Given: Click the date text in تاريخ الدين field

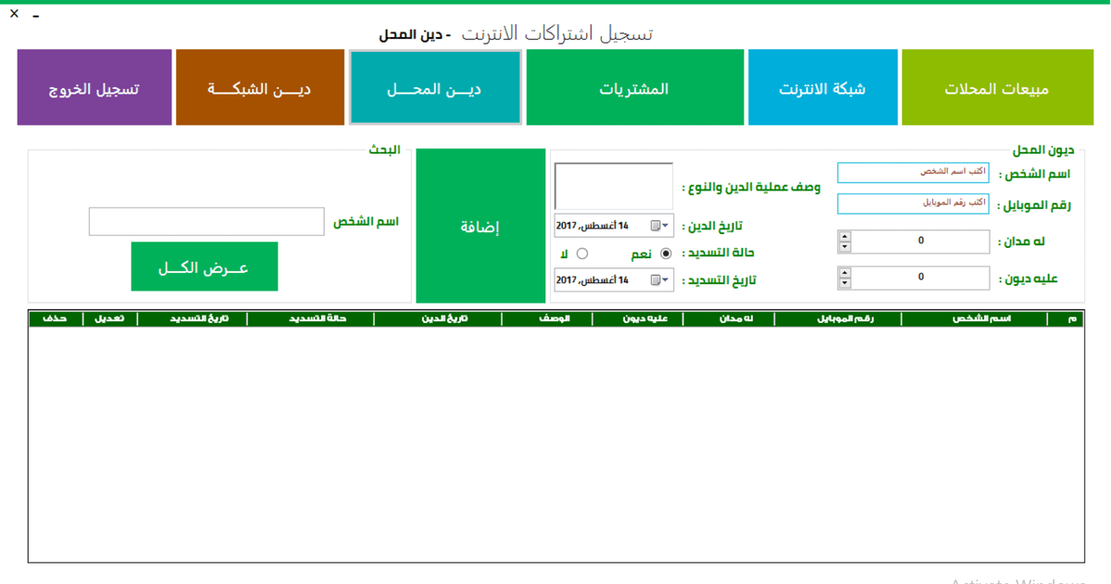Looking at the screenshot, I should tap(593, 226).
